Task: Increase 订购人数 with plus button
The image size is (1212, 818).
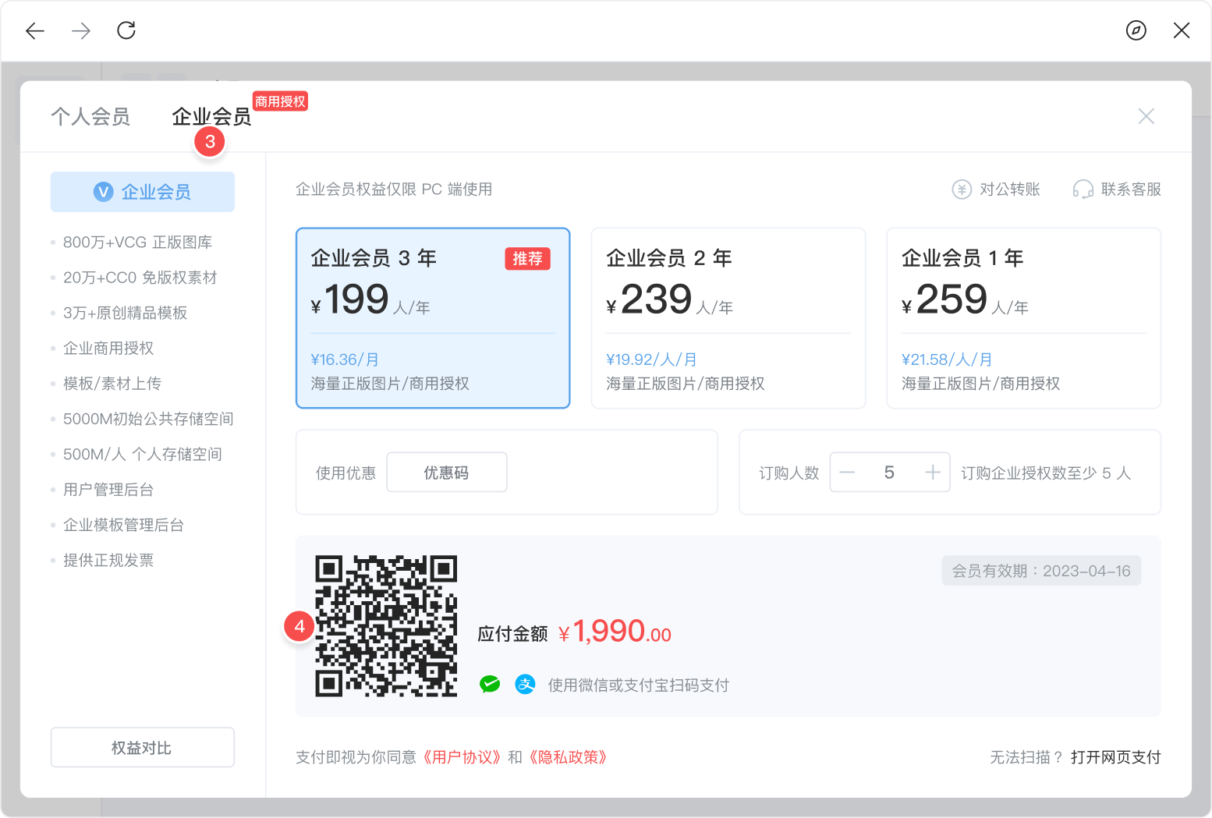Action: point(932,473)
